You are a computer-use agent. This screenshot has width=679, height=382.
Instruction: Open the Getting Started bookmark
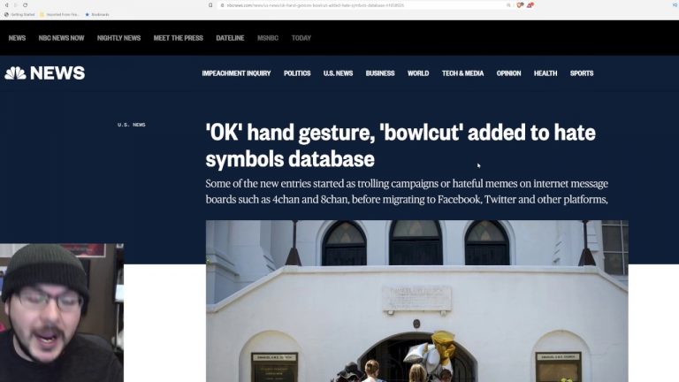[19, 14]
